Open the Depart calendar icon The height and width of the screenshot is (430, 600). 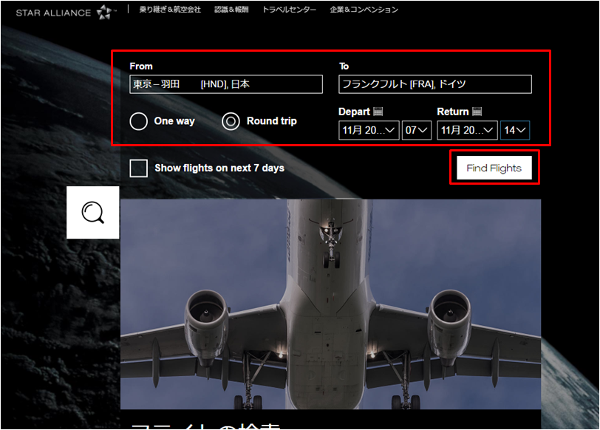coord(378,112)
